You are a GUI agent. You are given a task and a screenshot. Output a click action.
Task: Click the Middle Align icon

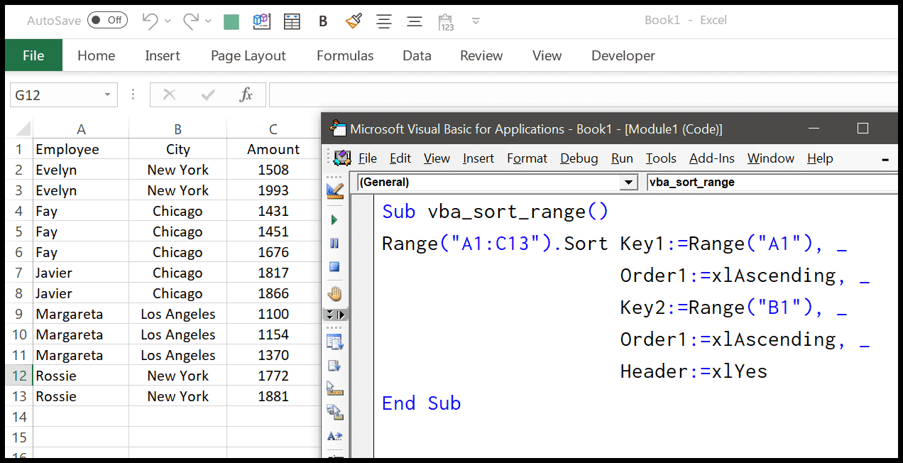(x=415, y=21)
